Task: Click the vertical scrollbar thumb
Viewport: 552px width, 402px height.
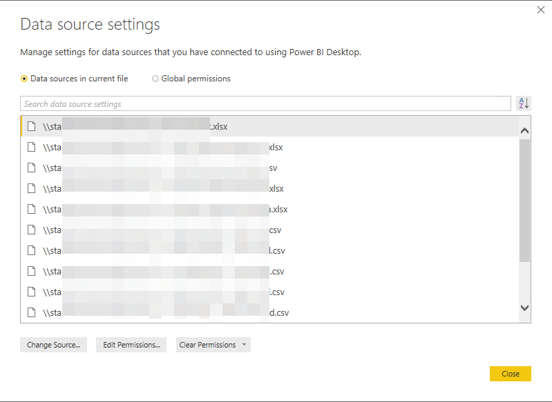Action: point(524,200)
